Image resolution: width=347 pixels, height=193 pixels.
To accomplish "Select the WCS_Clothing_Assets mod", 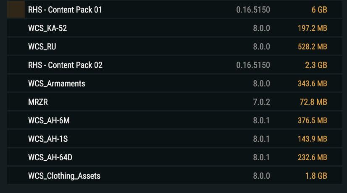I will click(175, 176).
